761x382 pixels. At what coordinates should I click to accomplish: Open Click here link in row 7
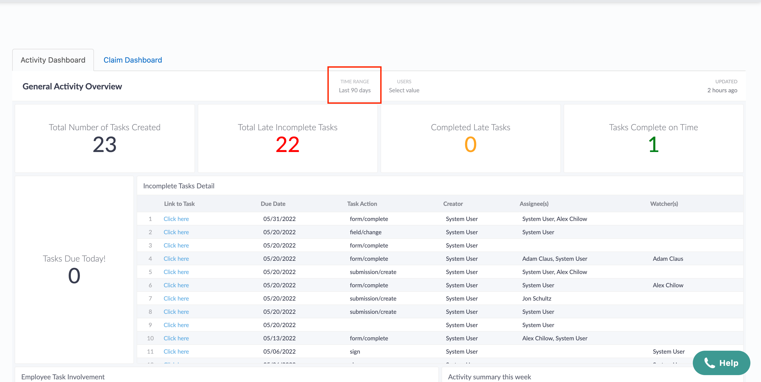pyautogui.click(x=176, y=299)
